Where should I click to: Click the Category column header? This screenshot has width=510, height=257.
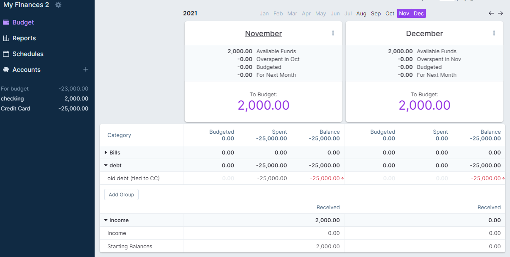pyautogui.click(x=119, y=135)
